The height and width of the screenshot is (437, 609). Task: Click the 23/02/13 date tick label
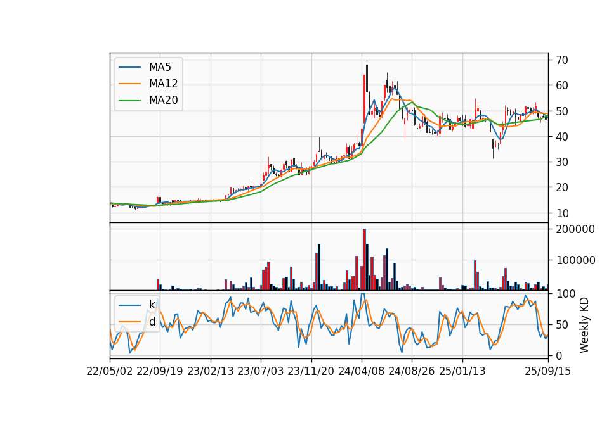pos(211,371)
